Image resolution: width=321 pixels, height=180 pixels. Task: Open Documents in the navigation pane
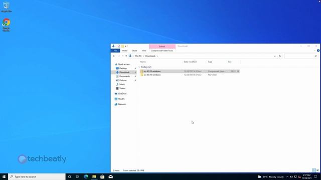(124, 76)
